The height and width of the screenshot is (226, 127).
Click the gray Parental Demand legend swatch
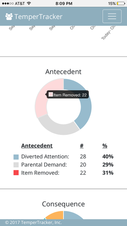point(16,165)
